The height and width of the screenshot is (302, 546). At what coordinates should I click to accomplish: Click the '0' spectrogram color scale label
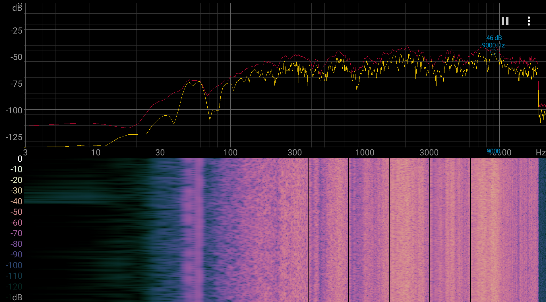pyautogui.click(x=20, y=159)
